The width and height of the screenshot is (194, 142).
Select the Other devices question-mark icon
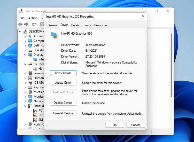point(30,106)
